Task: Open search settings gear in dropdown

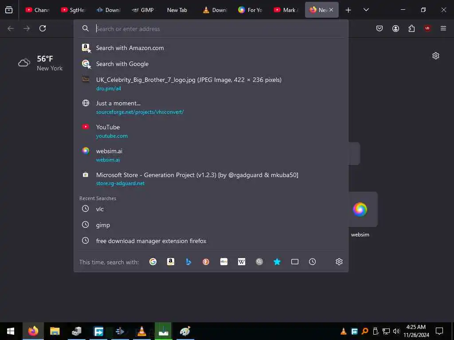Action: point(339,262)
